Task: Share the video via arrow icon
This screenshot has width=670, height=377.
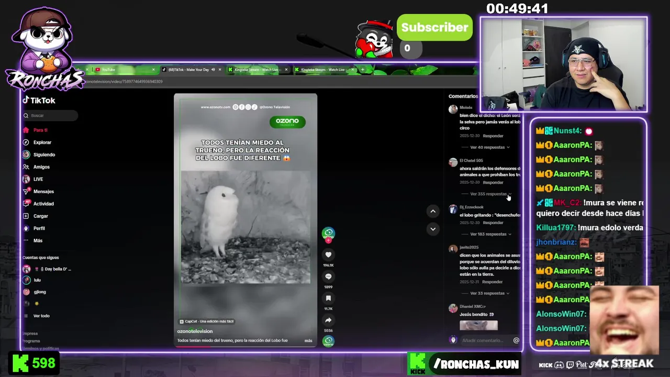Action: (x=328, y=320)
